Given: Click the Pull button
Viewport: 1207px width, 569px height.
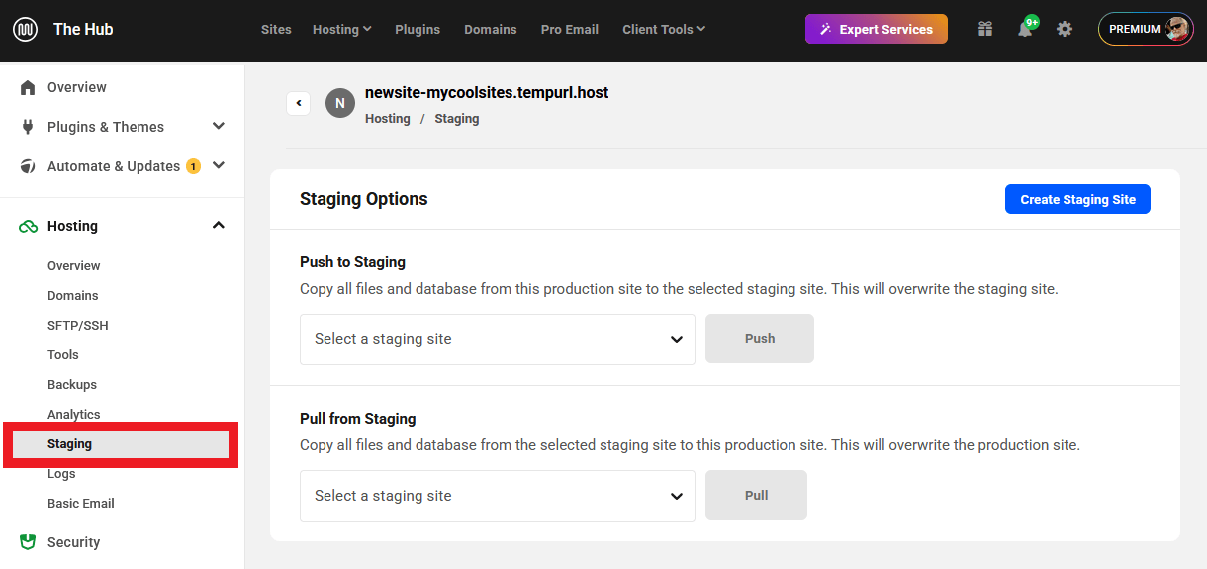Looking at the screenshot, I should coord(756,495).
